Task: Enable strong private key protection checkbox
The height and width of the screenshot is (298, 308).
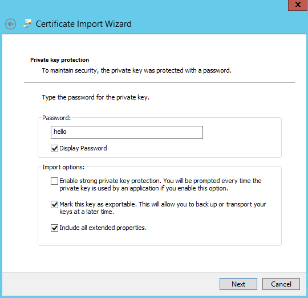Action: click(x=54, y=181)
